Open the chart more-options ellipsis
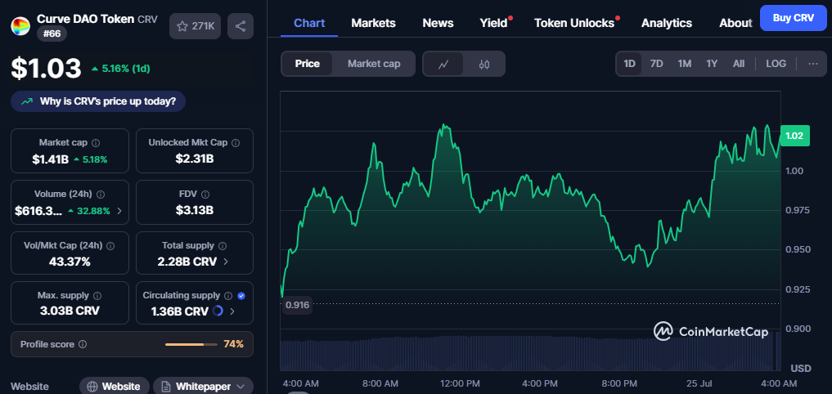This screenshot has height=394, width=832. (813, 64)
